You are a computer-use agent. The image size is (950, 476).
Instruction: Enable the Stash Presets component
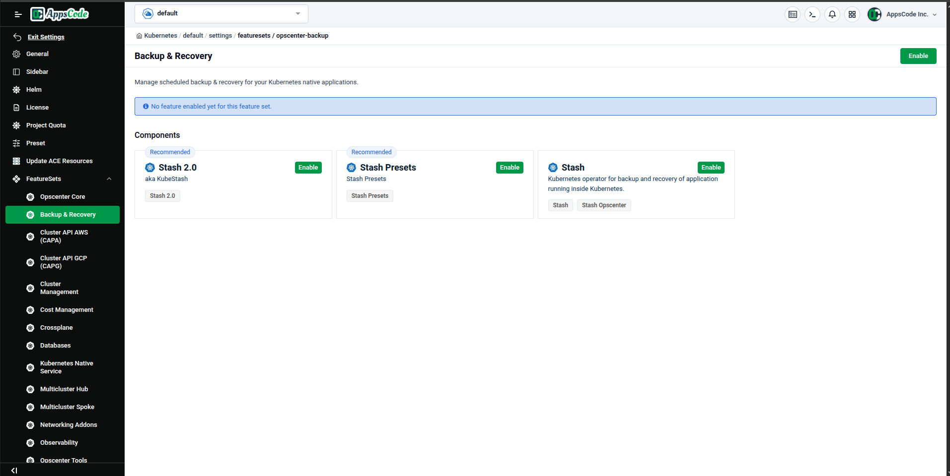(x=510, y=167)
